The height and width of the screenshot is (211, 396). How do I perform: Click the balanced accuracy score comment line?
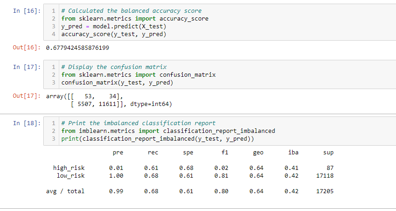click(x=131, y=11)
